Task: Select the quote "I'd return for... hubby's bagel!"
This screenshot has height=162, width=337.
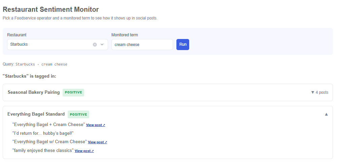Action: [x=43, y=133]
